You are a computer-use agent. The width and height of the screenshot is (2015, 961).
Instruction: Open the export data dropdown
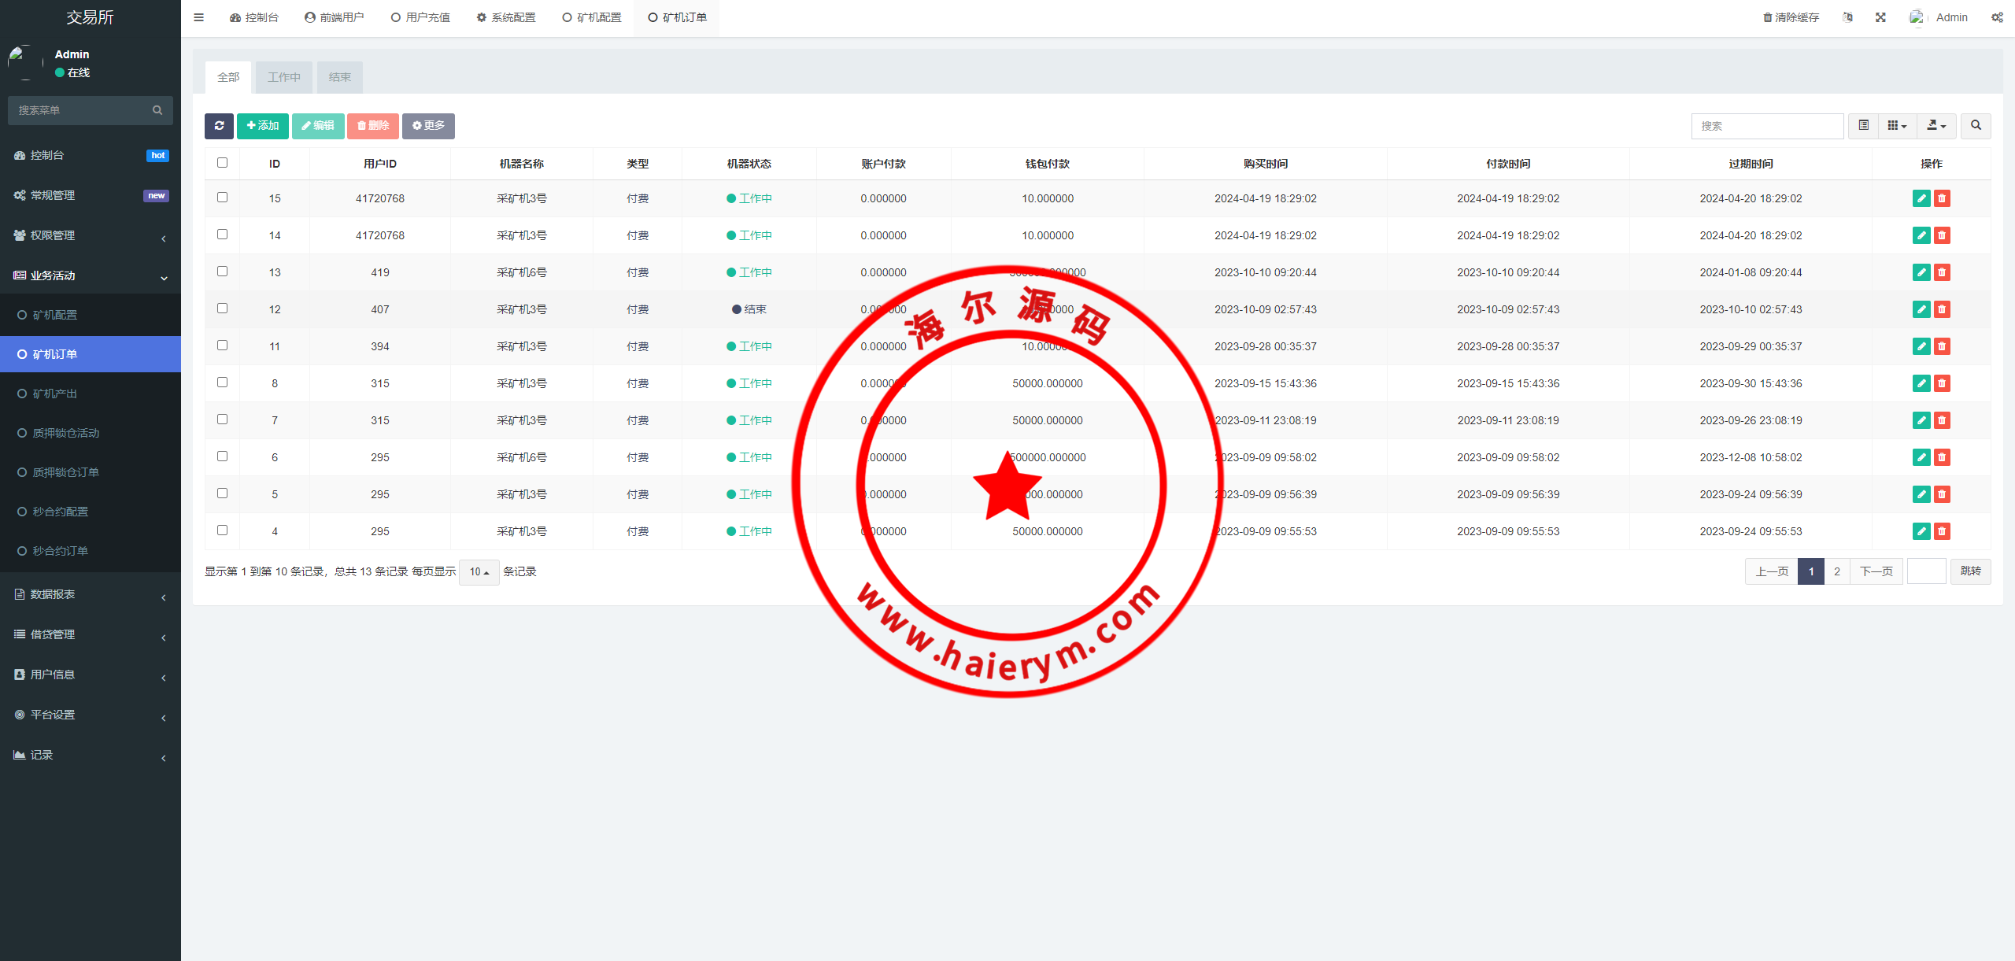(1936, 126)
